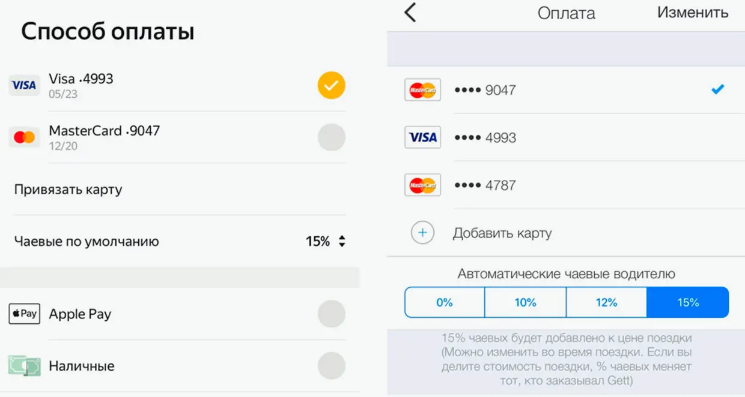Toggle the yellow checkmark on Visa ·4993
Screen dimensions: 745x397
[x=331, y=85]
